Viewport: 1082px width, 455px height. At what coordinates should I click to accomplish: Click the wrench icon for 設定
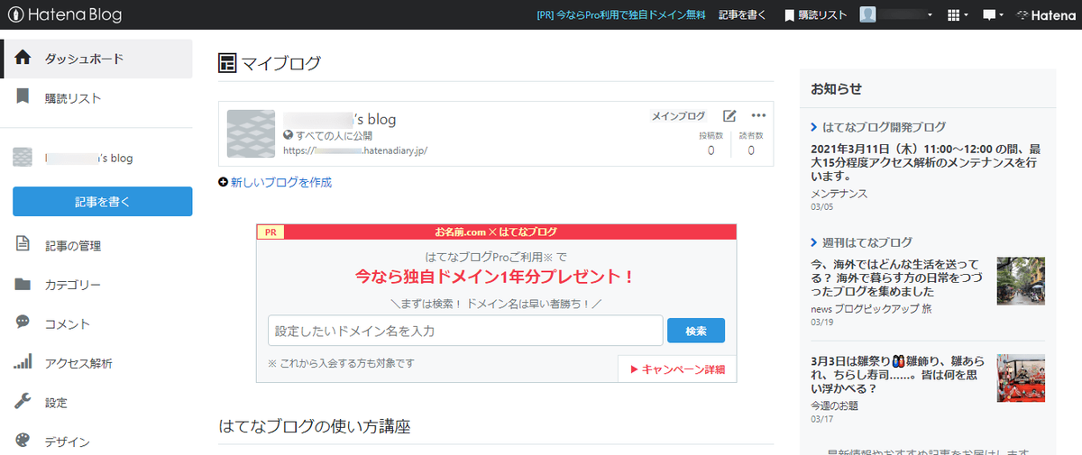(x=23, y=402)
